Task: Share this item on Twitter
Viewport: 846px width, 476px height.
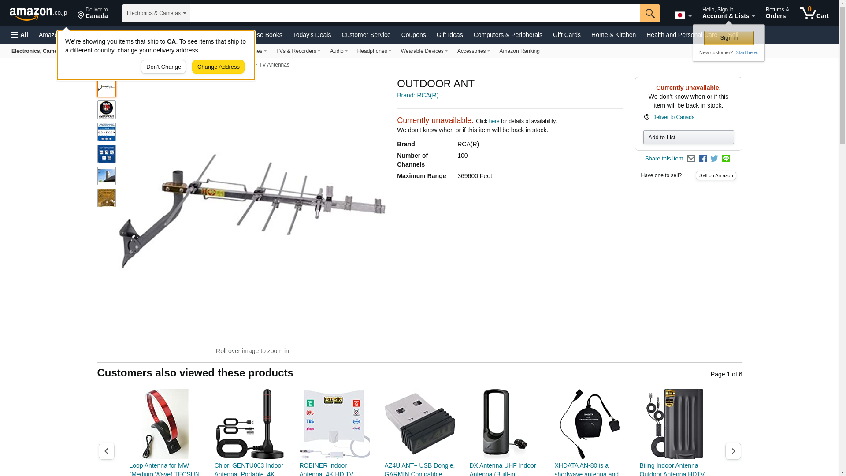Action: point(714,159)
